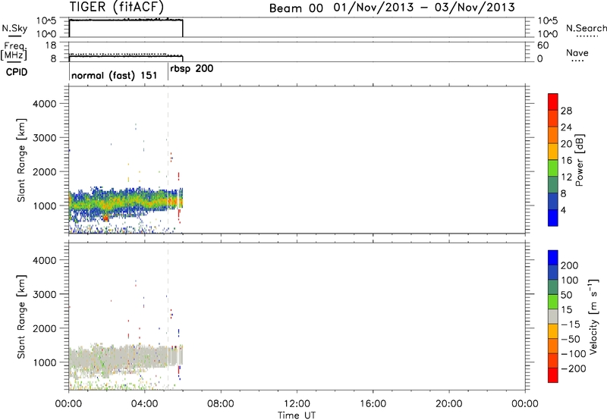Click the "TIGER (fitACF)" plot title
Screen dimensions: 607x420
pos(117,7)
